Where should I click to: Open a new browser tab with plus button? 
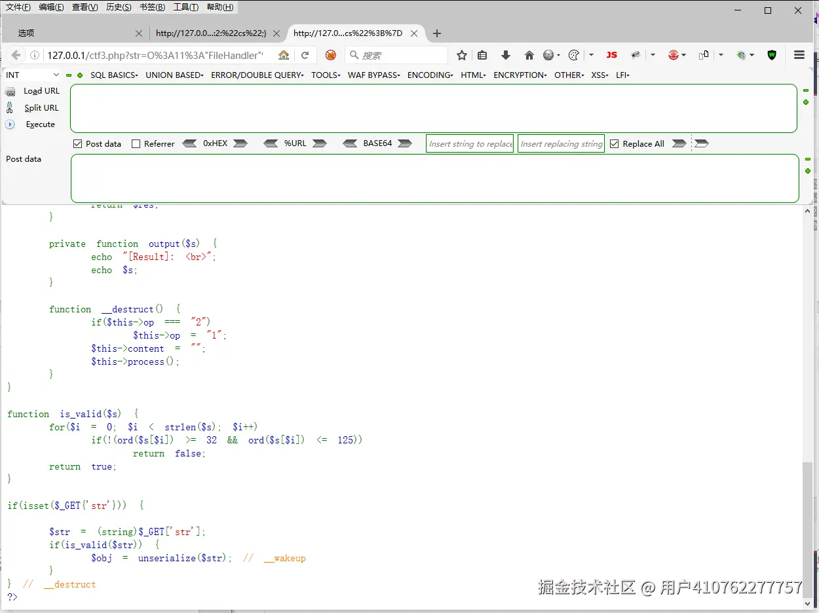click(436, 33)
